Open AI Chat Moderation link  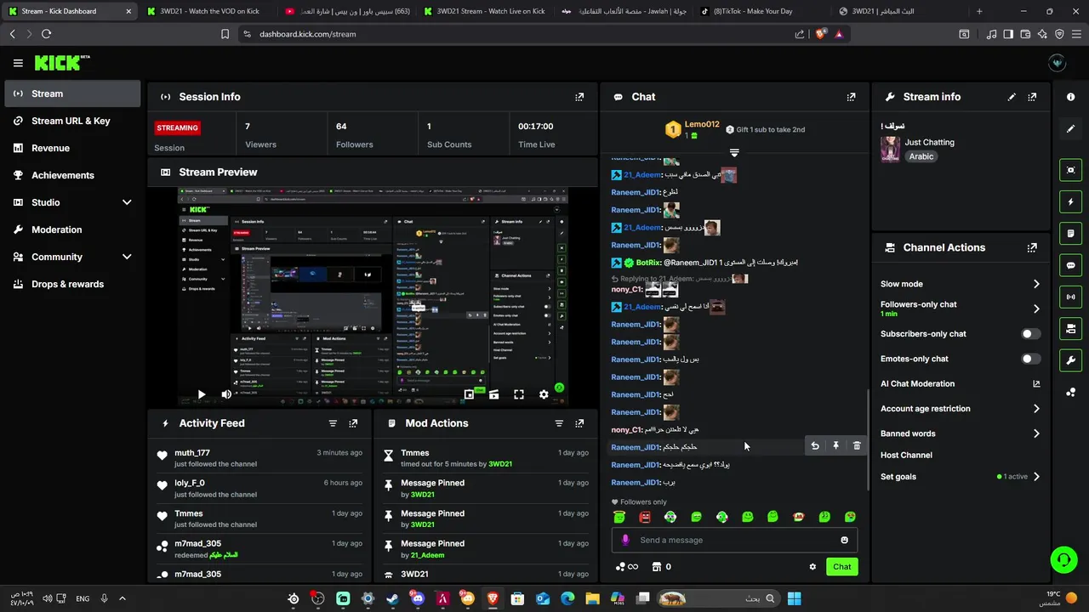pyautogui.click(x=960, y=383)
